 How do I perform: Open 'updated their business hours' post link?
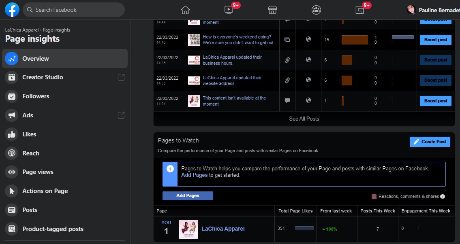pyautogui.click(x=232, y=60)
